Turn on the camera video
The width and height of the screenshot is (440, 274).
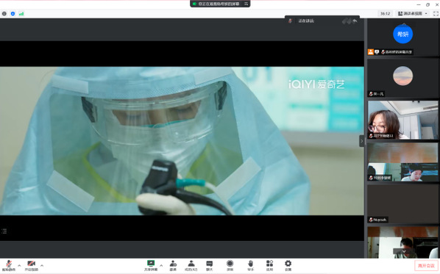[31, 266]
